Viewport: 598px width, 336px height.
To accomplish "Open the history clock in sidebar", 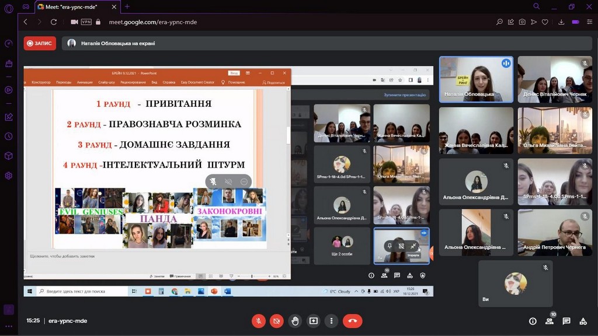I will point(9,136).
